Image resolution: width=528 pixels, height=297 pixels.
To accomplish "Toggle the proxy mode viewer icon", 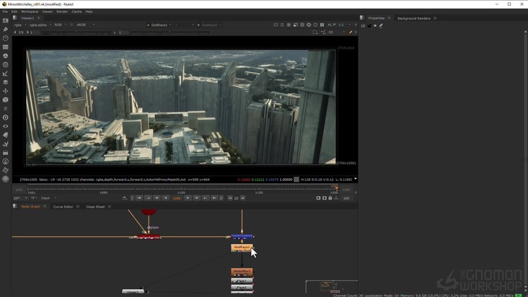I will [295, 25].
